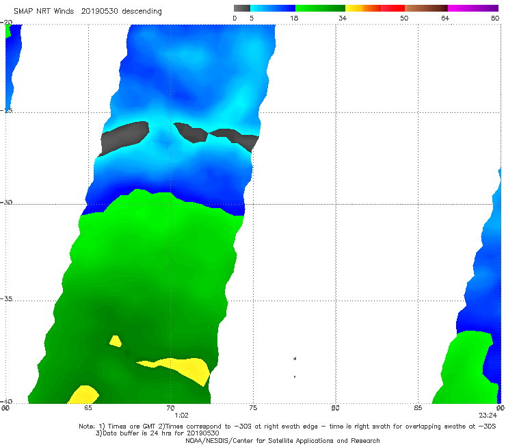506x445 pixels.
Task: Click the color bar label '34'
Action: (343, 18)
